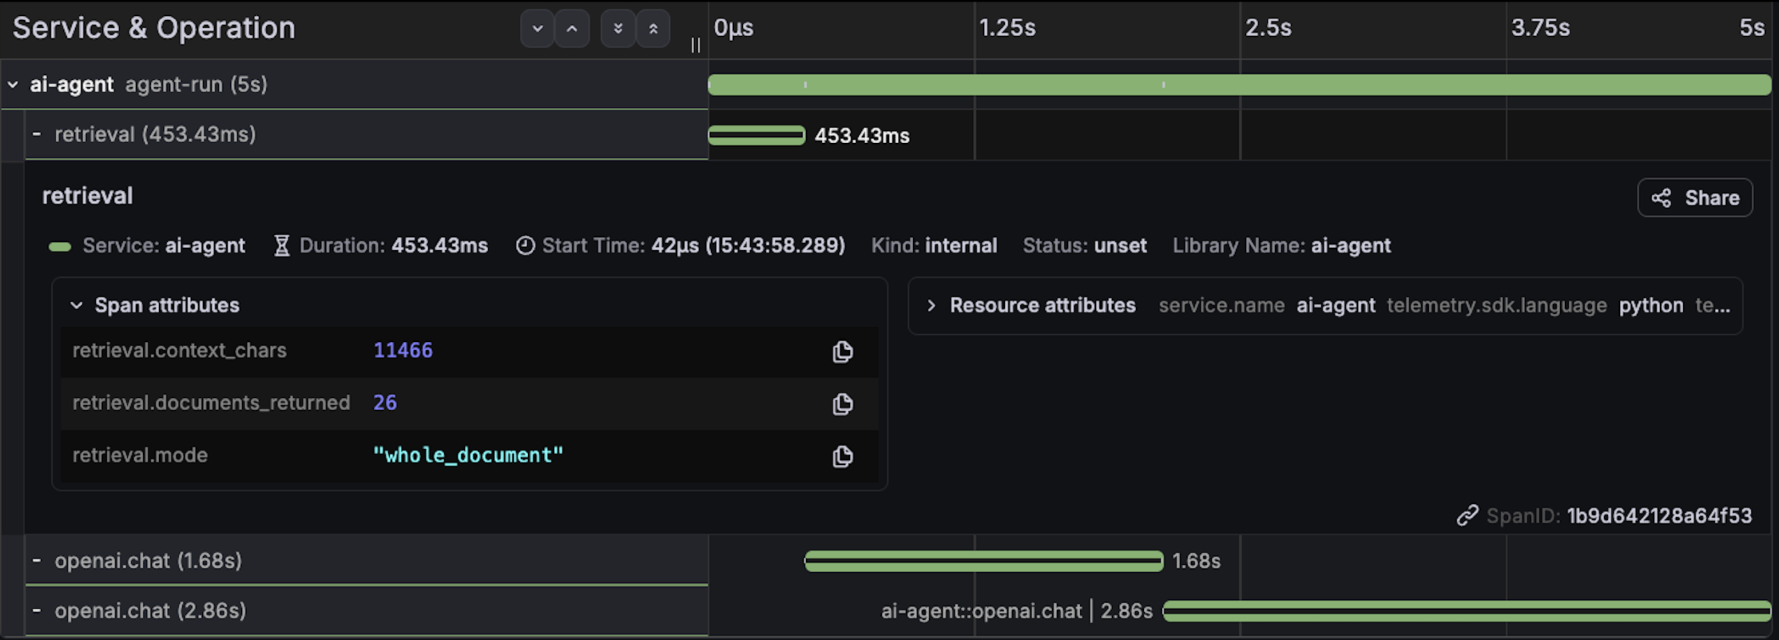Image resolution: width=1779 pixels, height=640 pixels.
Task: Click the value 11466
Action: 403,350
